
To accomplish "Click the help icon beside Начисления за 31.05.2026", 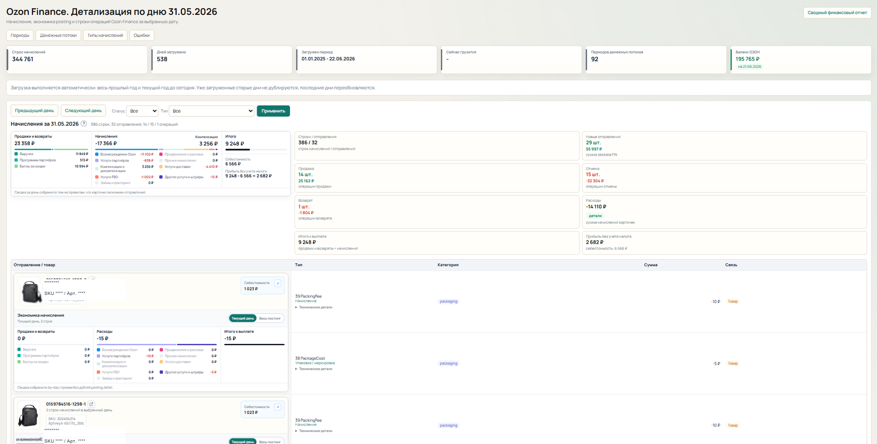I will coord(84,124).
